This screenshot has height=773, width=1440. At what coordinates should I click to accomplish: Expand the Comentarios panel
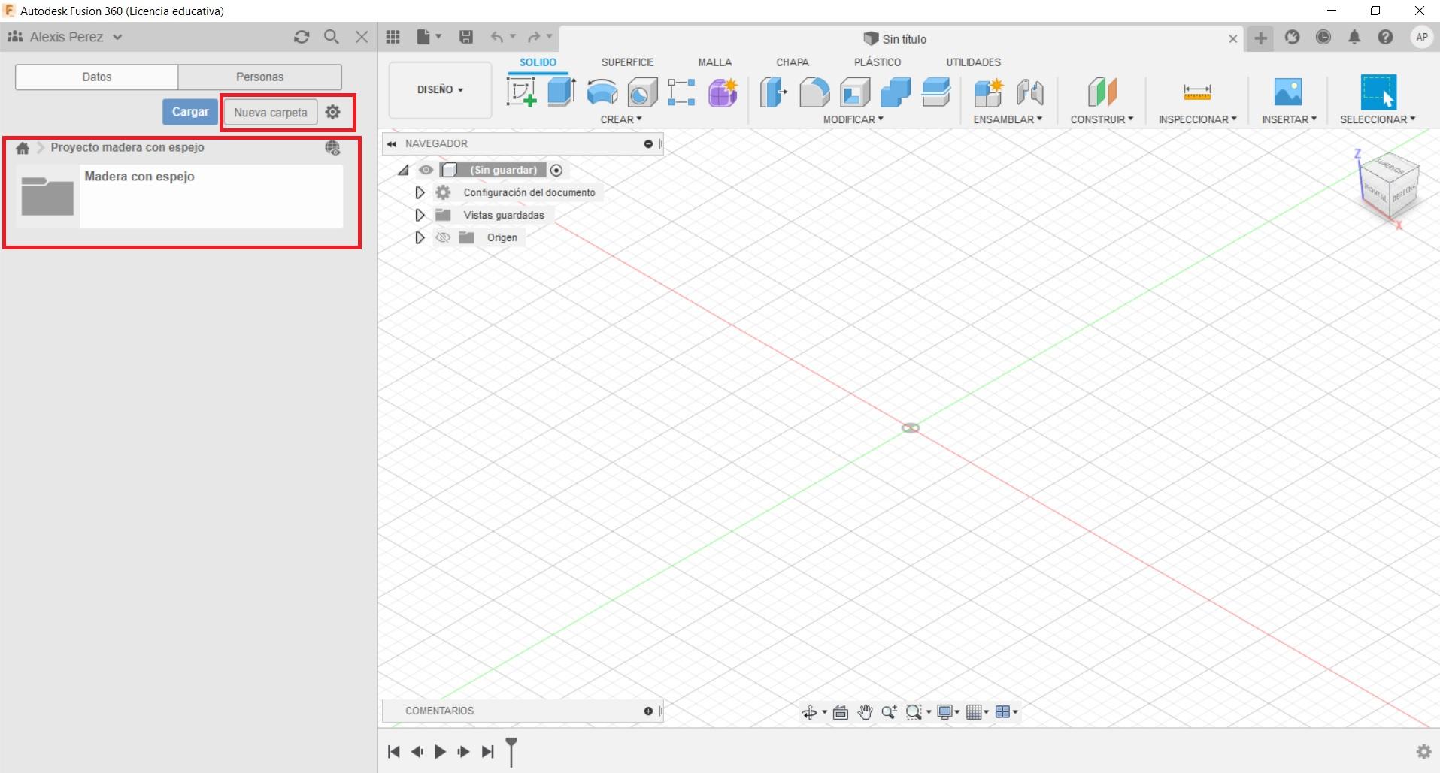[648, 711]
